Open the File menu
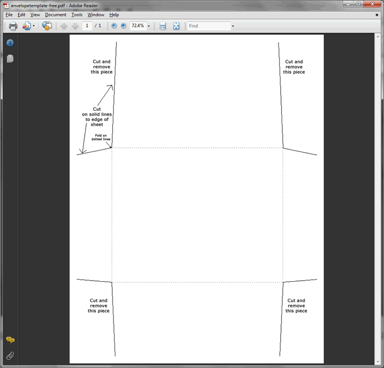This screenshot has width=384, height=368. coord(9,15)
